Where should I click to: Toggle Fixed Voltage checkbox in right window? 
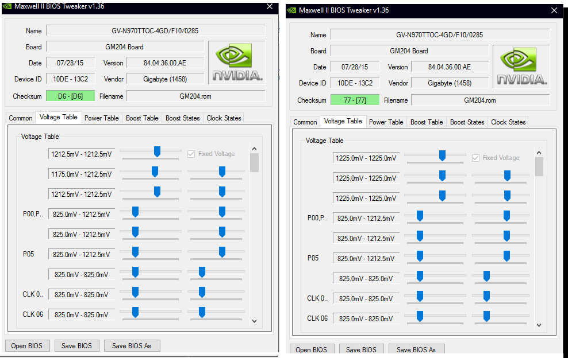click(x=475, y=158)
